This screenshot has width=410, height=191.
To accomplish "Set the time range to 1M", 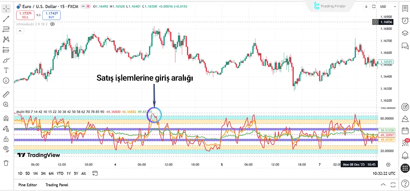I will [35, 174].
